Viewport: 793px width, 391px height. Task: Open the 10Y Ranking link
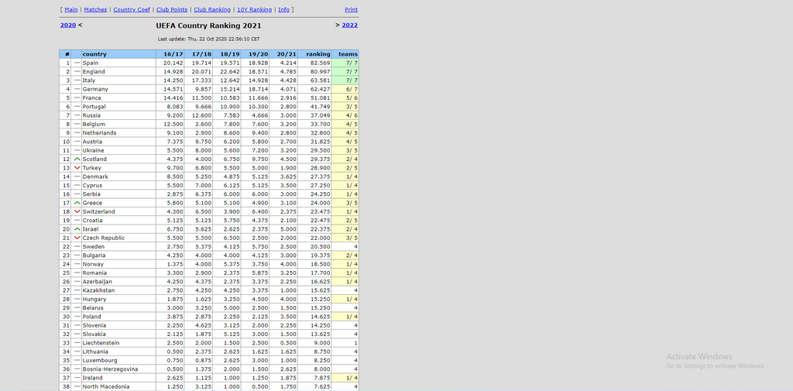coord(254,9)
